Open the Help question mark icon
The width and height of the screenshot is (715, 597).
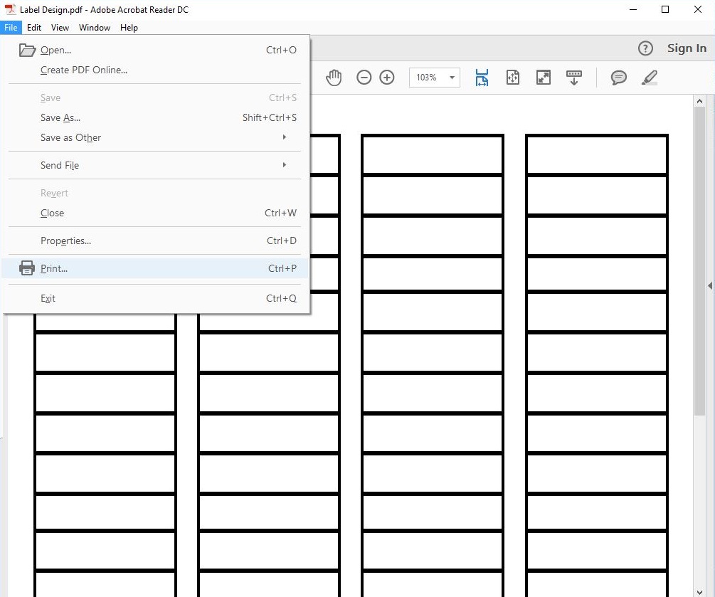point(645,48)
